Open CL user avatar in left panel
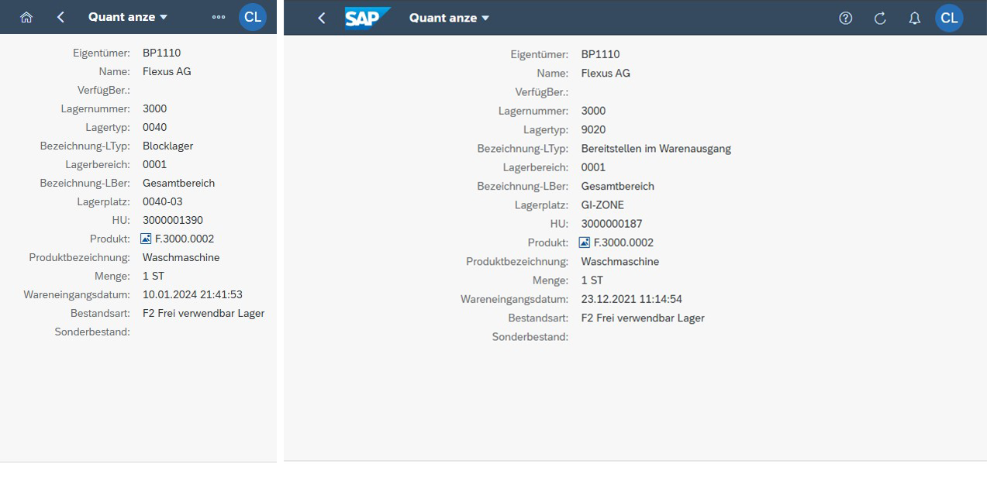 click(253, 17)
